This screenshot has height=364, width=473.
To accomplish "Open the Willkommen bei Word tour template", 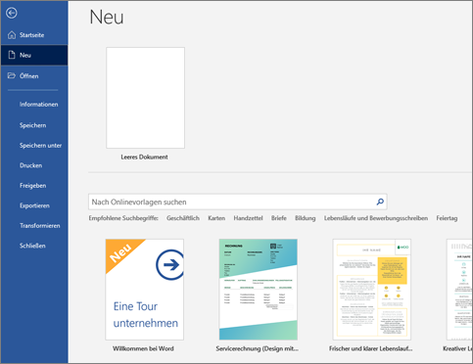I will 144,290.
